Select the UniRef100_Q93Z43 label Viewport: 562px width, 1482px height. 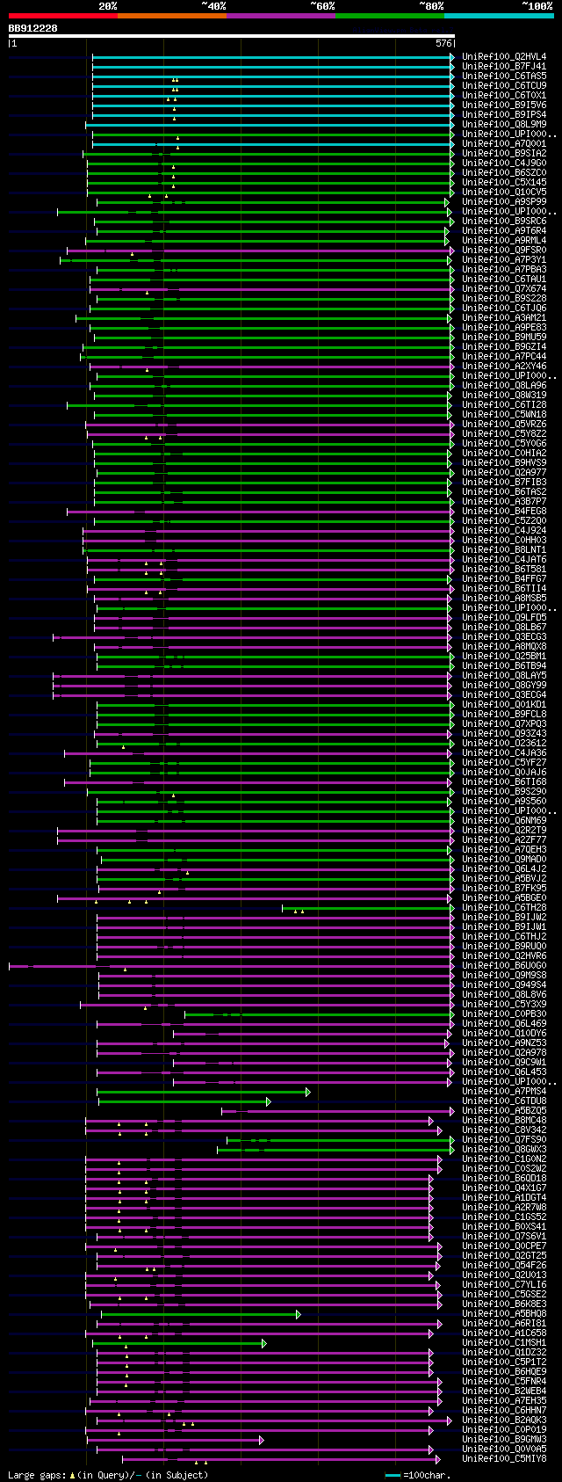point(504,733)
